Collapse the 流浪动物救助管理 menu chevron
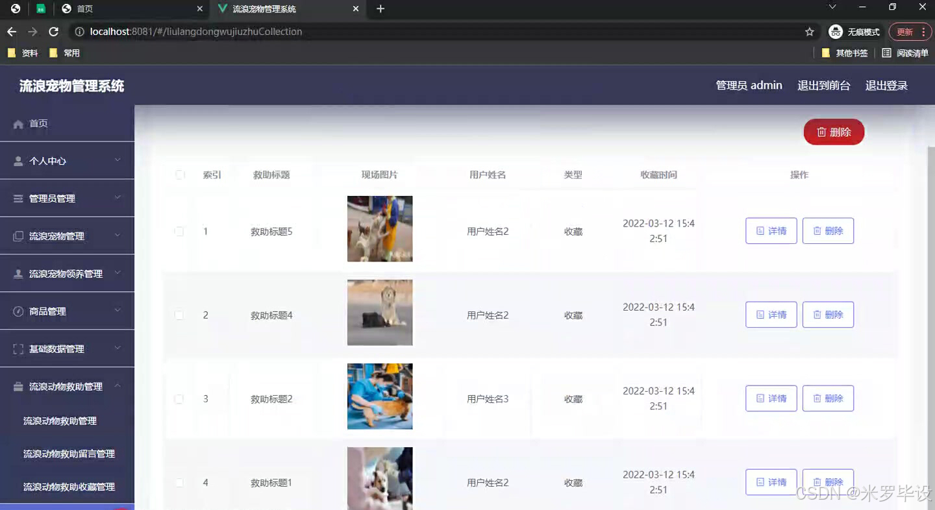The height and width of the screenshot is (510, 935). (x=118, y=386)
